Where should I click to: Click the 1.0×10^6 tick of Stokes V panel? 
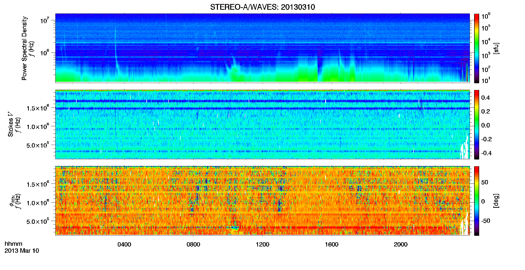point(38,126)
